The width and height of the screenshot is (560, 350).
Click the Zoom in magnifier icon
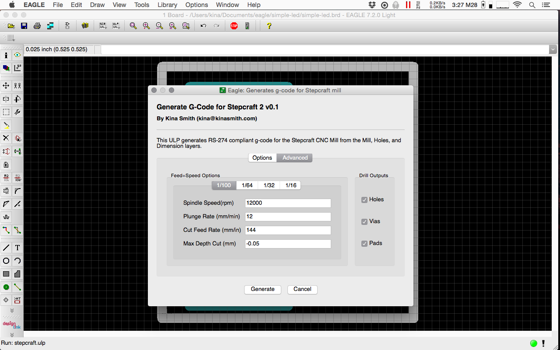click(x=147, y=26)
